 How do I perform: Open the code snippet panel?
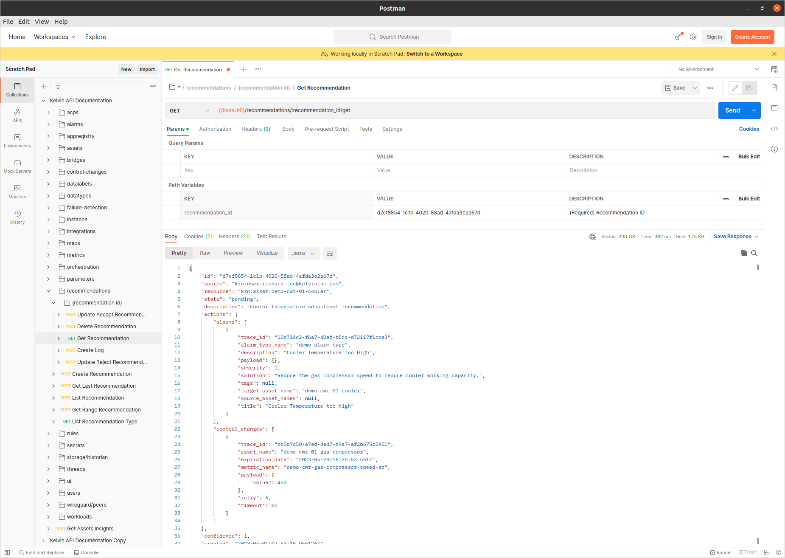[x=774, y=129]
